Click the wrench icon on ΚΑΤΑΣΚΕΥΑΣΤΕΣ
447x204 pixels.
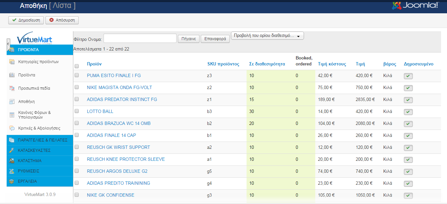click(12, 151)
